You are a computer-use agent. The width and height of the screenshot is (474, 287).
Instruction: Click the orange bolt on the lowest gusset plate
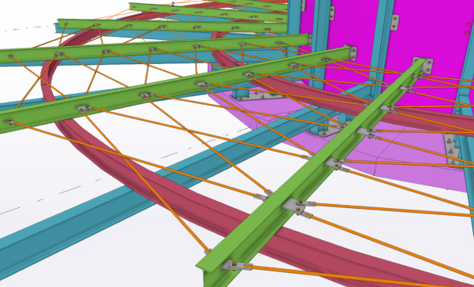click(234, 264)
